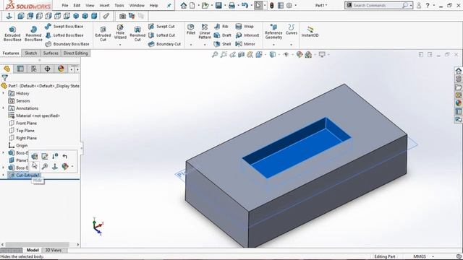463x260 pixels.
Task: Open the Curves dropdown arrow
Action: (x=292, y=45)
